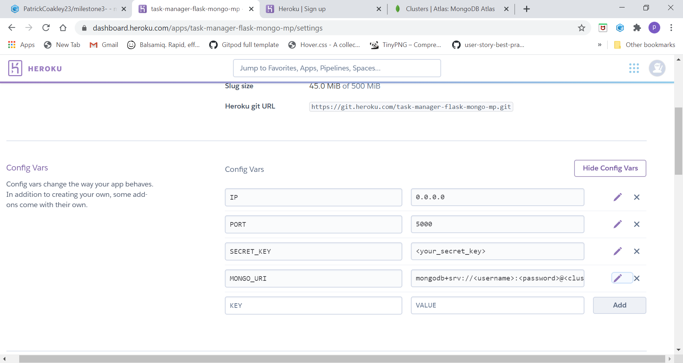Close the Heroku Sign up tab

[x=379, y=9]
